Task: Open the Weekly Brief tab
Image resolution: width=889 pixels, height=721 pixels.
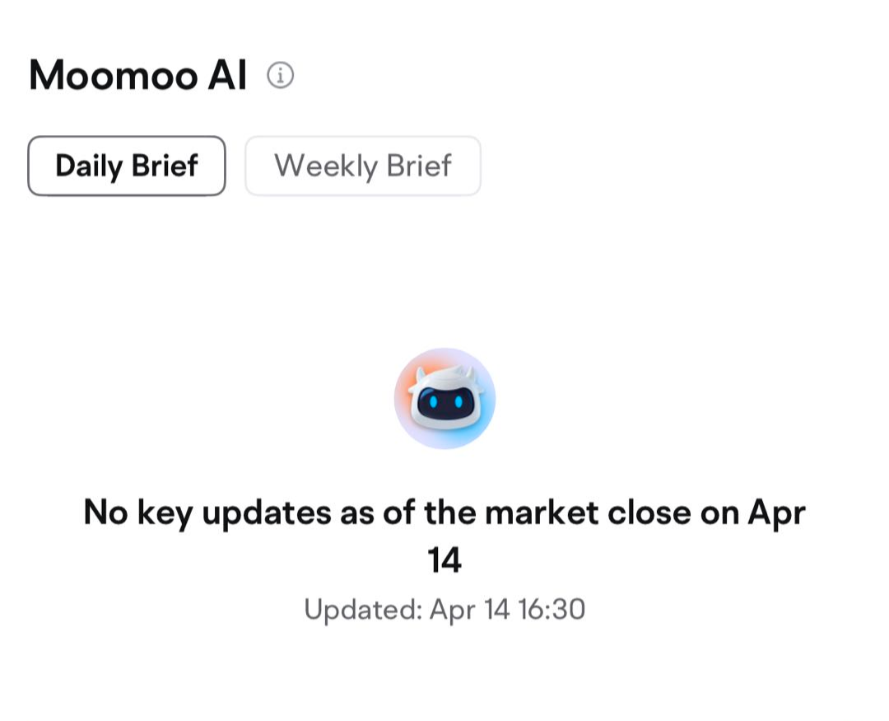Action: coord(363,166)
